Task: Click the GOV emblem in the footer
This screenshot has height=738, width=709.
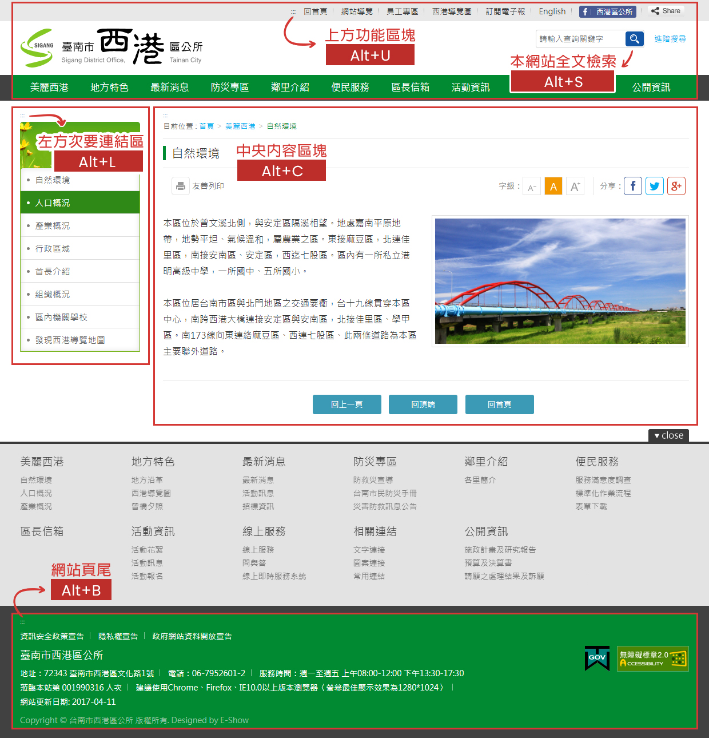Action: point(597,658)
